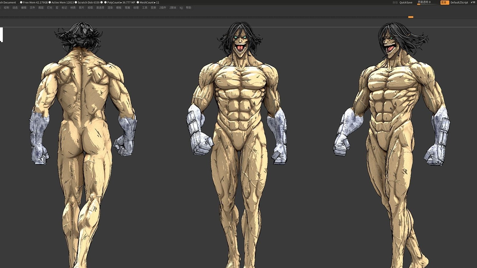Open the Z脚本 (ZScript) menu
The image size is (477, 268).
tap(173, 8)
